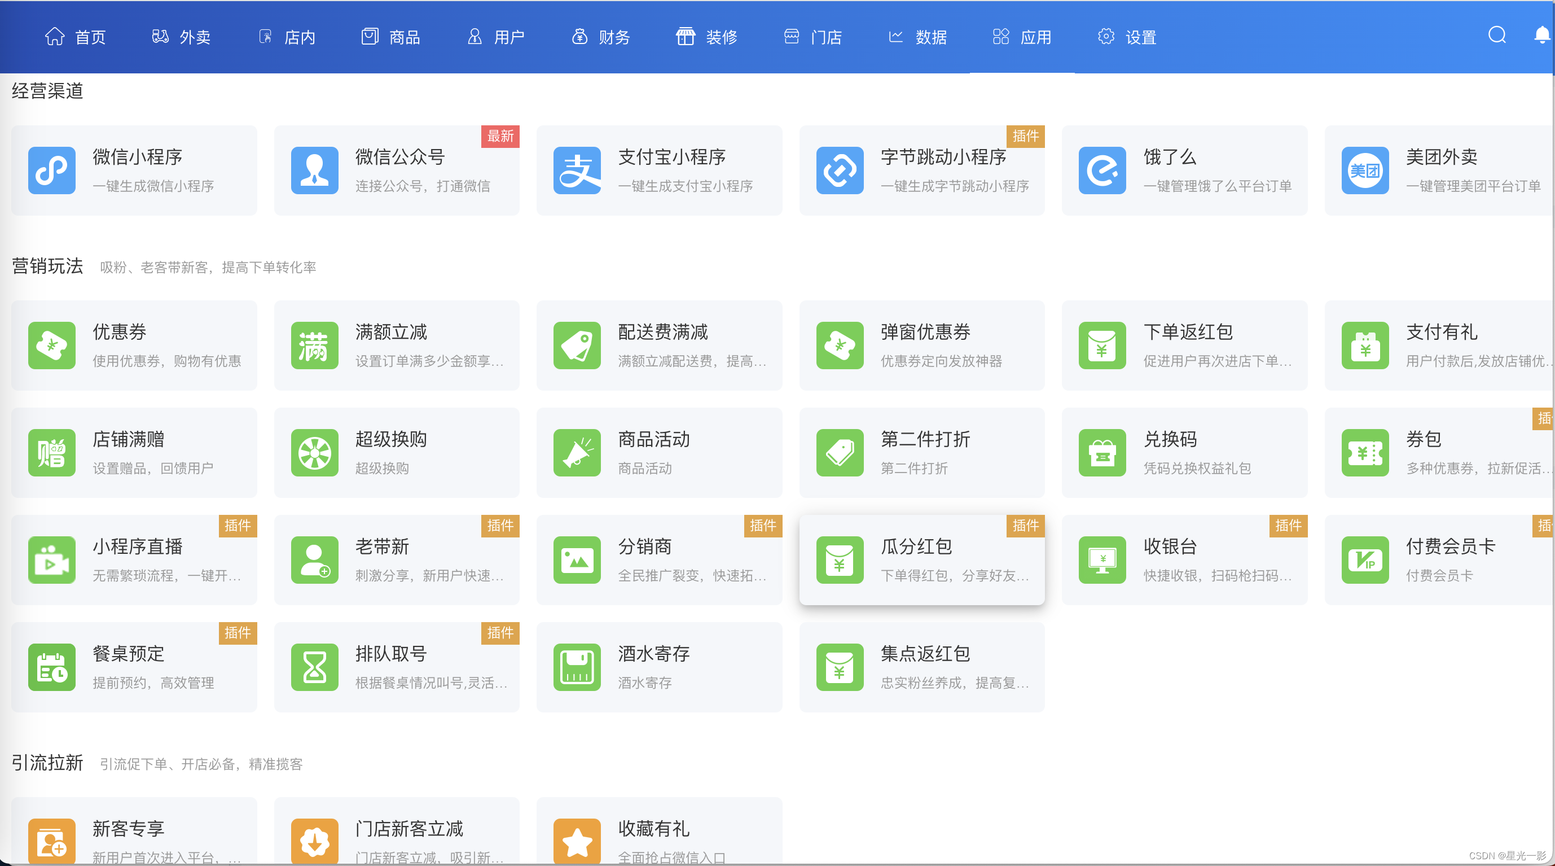Switch to the 财务 menu tab
The width and height of the screenshot is (1555, 866).
click(x=601, y=37)
